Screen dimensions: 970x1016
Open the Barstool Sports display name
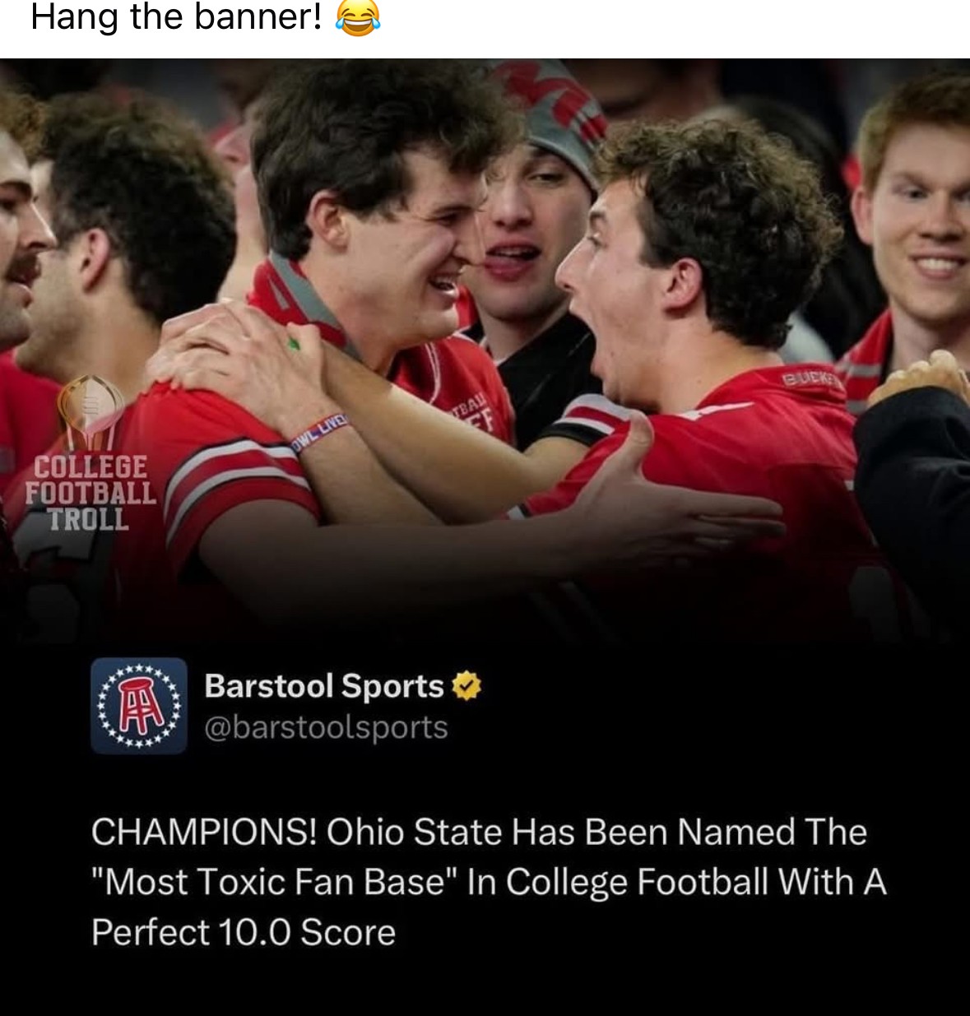tap(323, 685)
